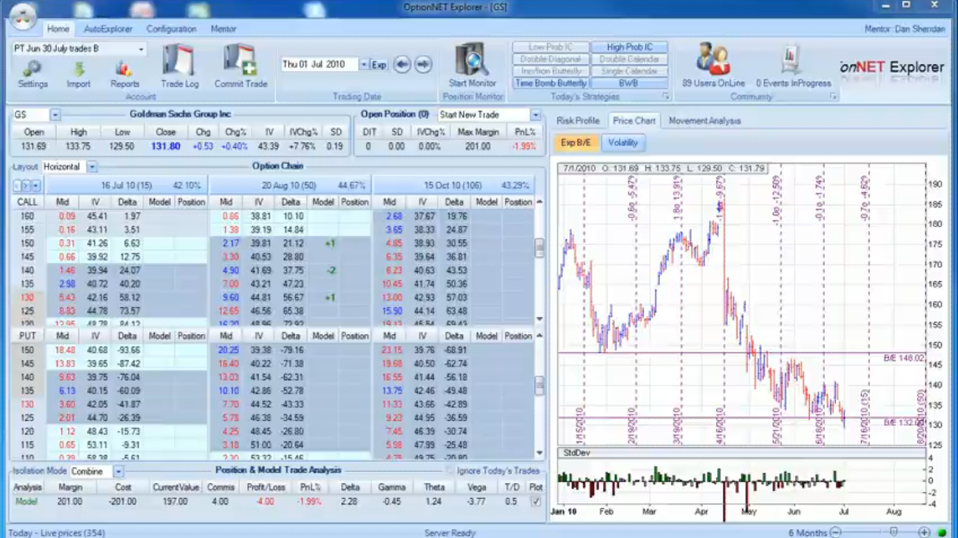Open the Trade Log
Viewport: 958px width, 538px height.
(179, 66)
